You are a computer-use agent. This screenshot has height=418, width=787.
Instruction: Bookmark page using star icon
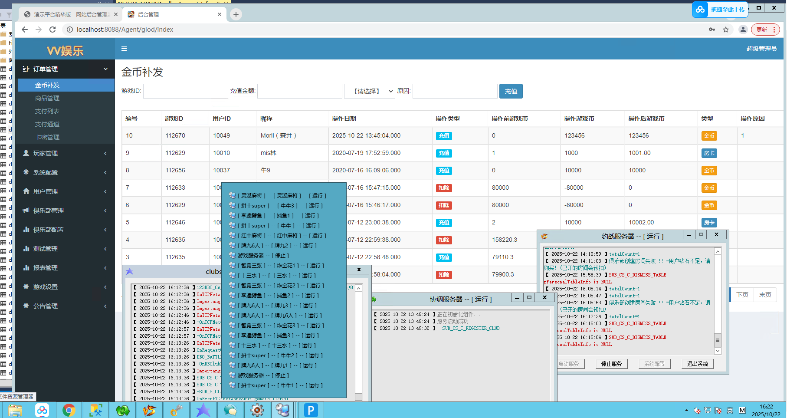point(726,30)
